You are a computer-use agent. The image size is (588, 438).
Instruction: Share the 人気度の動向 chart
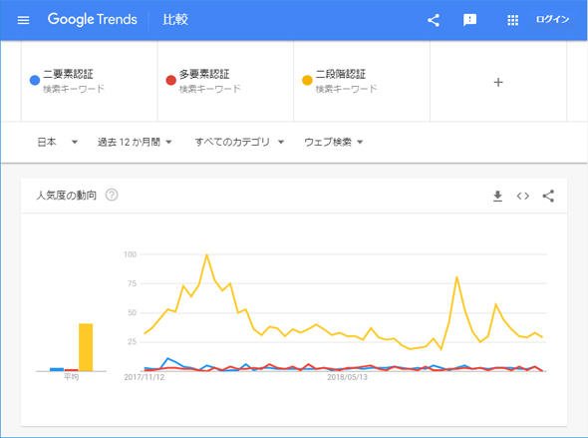coord(548,196)
